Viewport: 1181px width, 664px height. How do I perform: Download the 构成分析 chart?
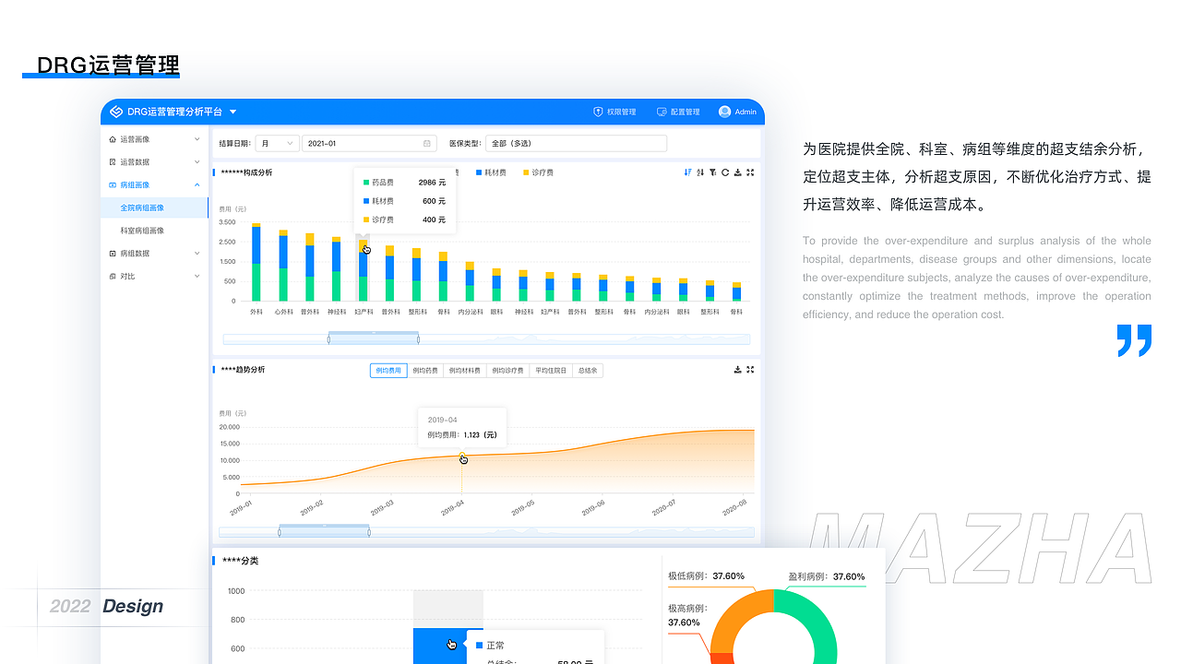click(737, 173)
